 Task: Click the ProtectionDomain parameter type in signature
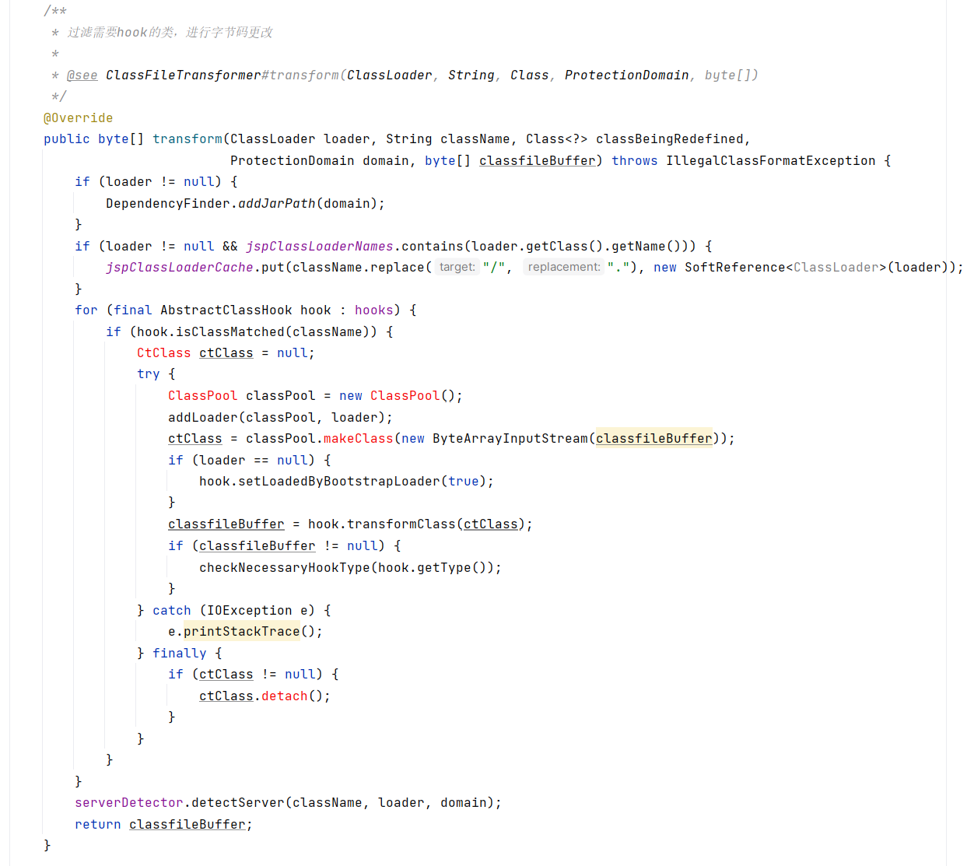[293, 160]
